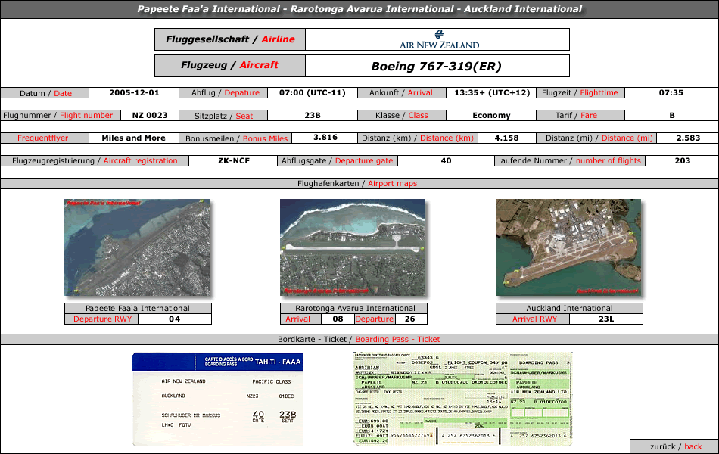This screenshot has height=454, width=719.
Task: Select the distance in miles 2.583
Action: 688,138
